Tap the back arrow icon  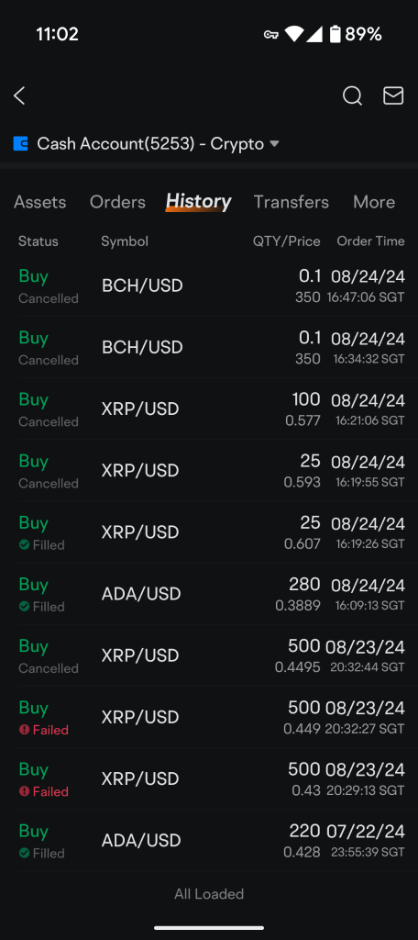click(20, 95)
